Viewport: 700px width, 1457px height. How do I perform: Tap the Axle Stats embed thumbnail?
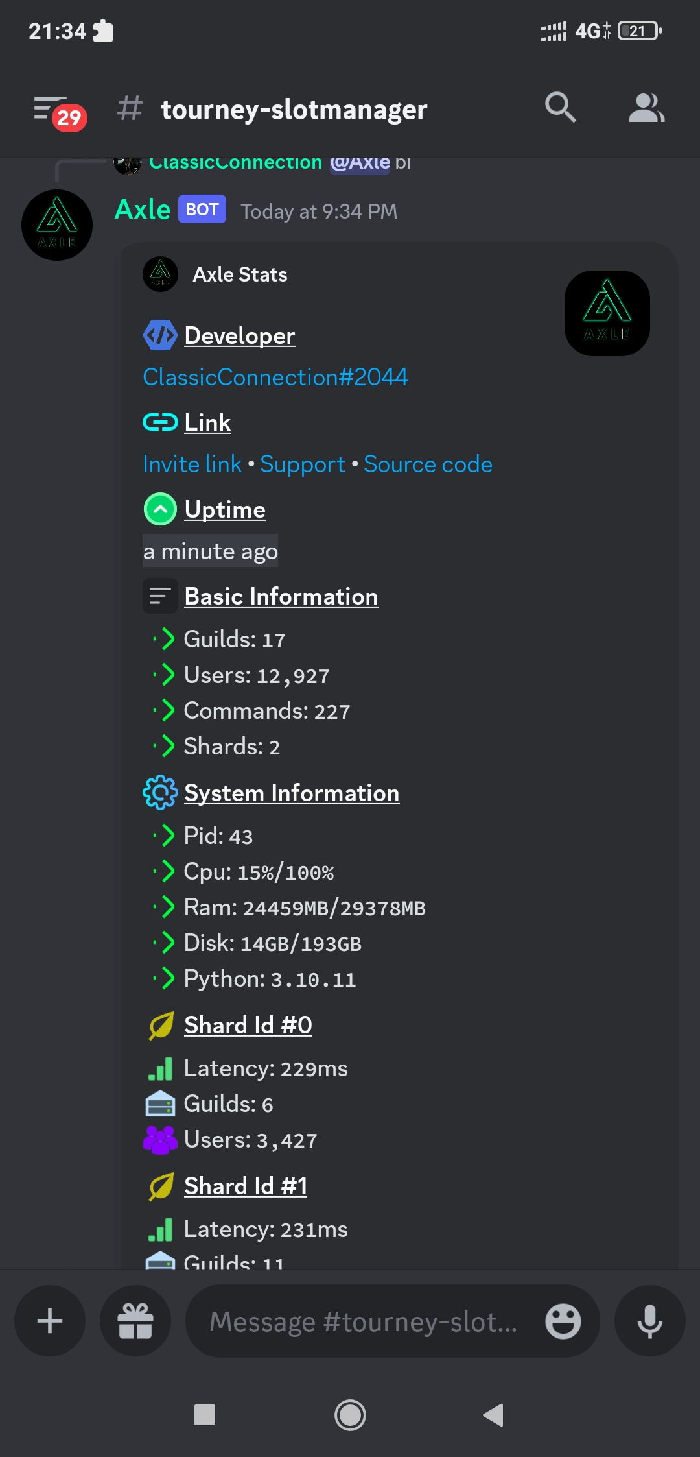[x=607, y=313]
